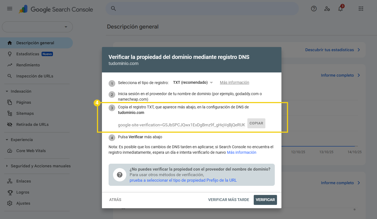Open the Google apps grid icon

[x=361, y=9]
